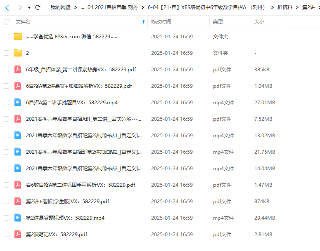Screen dimensions: 320x251
Task: Go forward with the right arrow
Action: coord(19,8)
